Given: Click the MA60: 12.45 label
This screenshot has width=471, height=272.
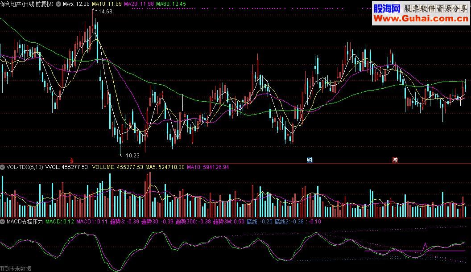Looking at the screenshot, I should pyautogui.click(x=171, y=4).
